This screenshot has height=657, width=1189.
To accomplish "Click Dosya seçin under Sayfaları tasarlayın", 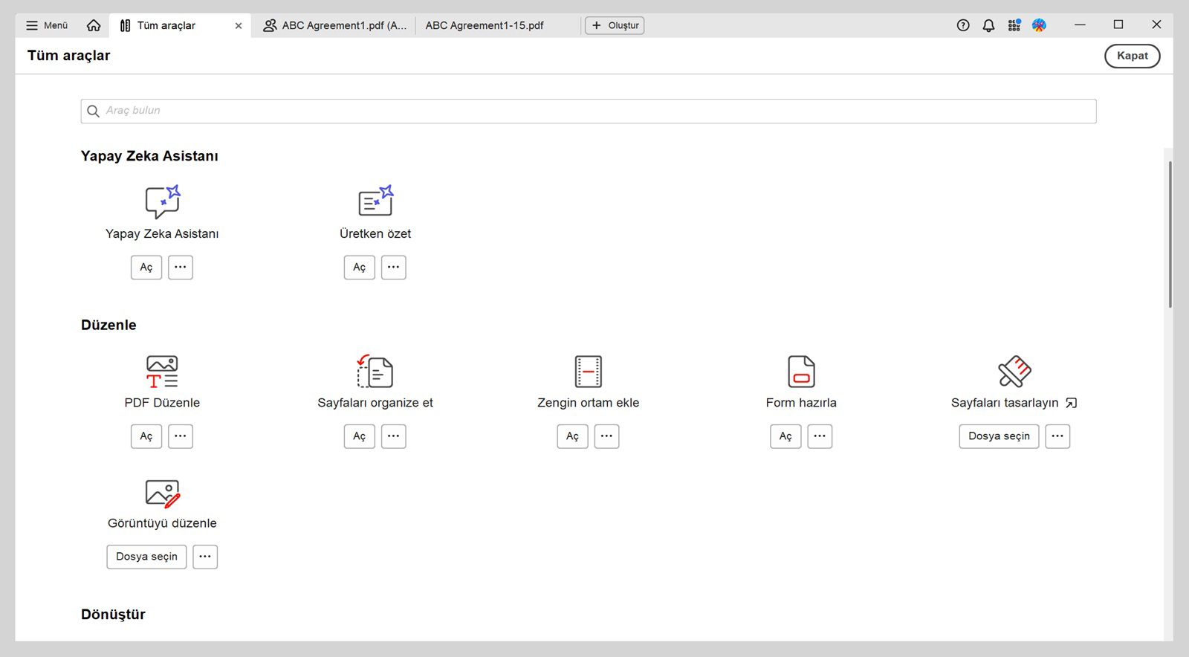I will [x=999, y=436].
